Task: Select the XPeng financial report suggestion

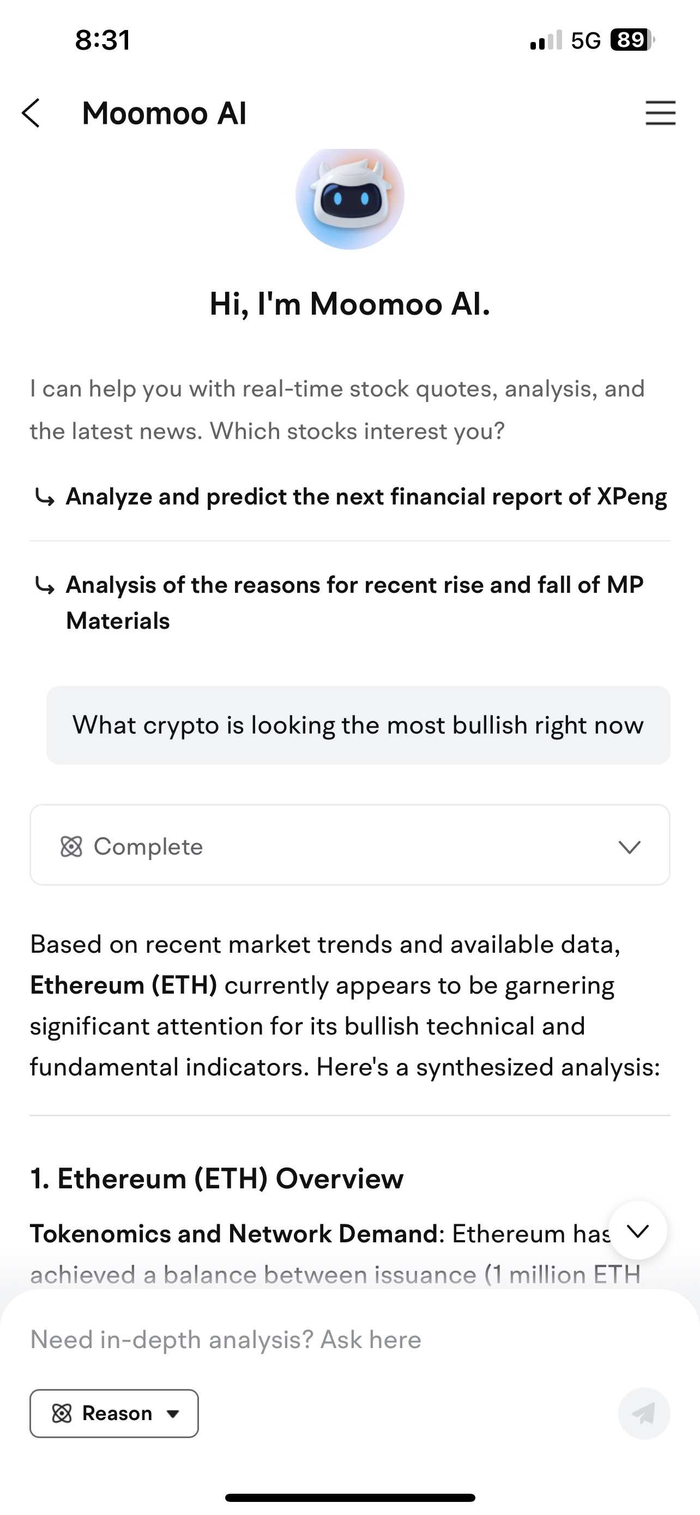Action: point(366,497)
